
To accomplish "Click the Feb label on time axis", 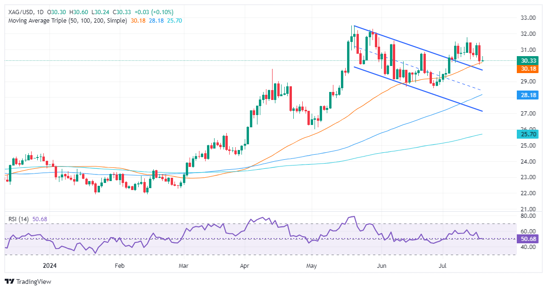I will [x=120, y=265].
